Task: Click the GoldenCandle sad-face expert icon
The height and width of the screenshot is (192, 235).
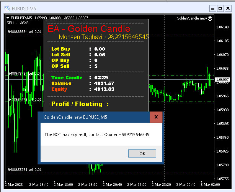Action: point(210,18)
